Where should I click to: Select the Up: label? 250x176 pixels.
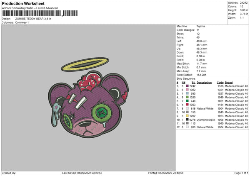click(179, 49)
